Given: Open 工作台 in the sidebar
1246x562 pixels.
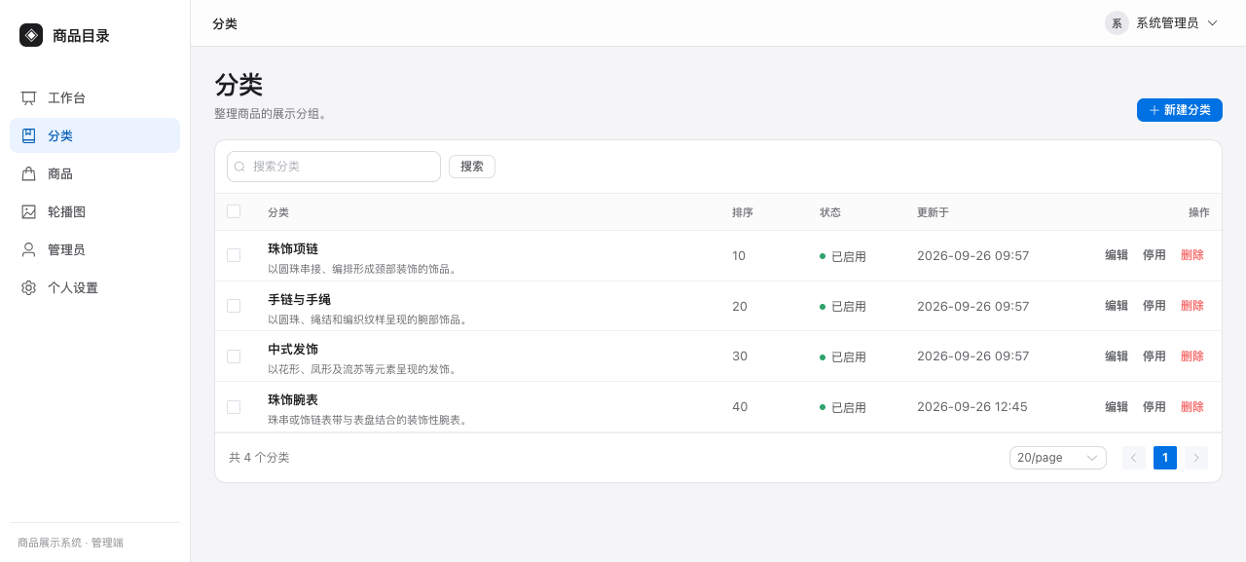Looking at the screenshot, I should coord(94,98).
